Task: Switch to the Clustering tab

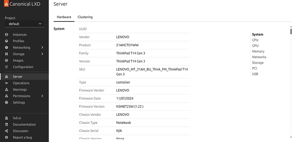Action: coord(85,17)
